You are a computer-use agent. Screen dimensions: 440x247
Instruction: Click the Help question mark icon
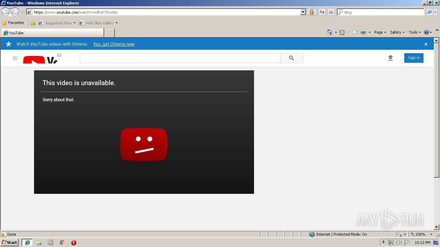pyautogui.click(x=427, y=32)
